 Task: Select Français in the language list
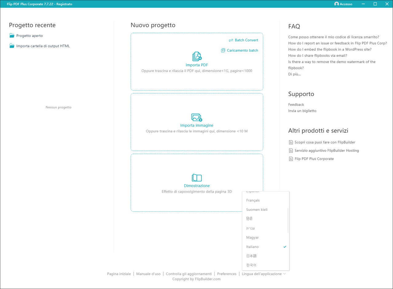(266, 200)
